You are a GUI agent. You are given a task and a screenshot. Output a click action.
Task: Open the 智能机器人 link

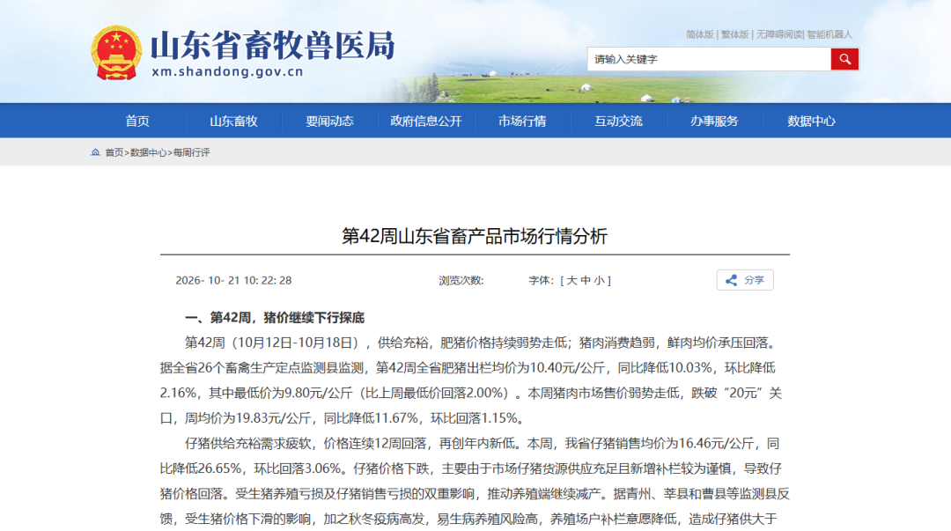829,34
